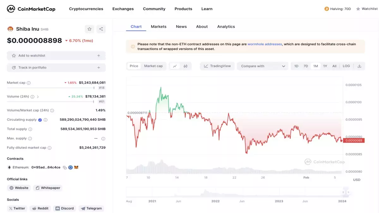
Task: Open the Compare with dropdown
Action: (263, 66)
